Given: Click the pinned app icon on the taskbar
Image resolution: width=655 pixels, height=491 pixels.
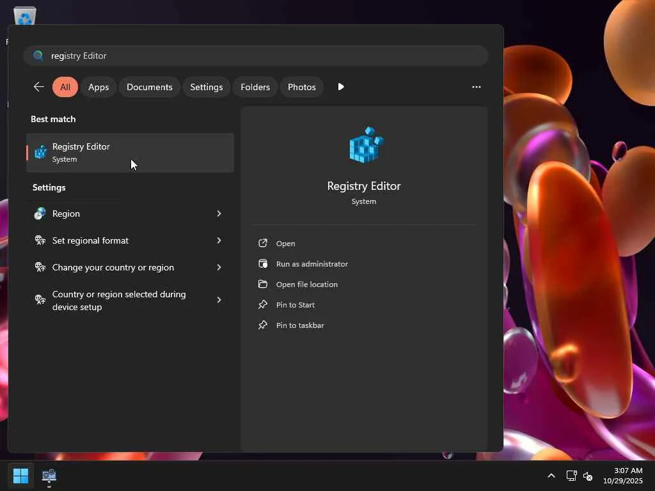Looking at the screenshot, I should point(49,476).
